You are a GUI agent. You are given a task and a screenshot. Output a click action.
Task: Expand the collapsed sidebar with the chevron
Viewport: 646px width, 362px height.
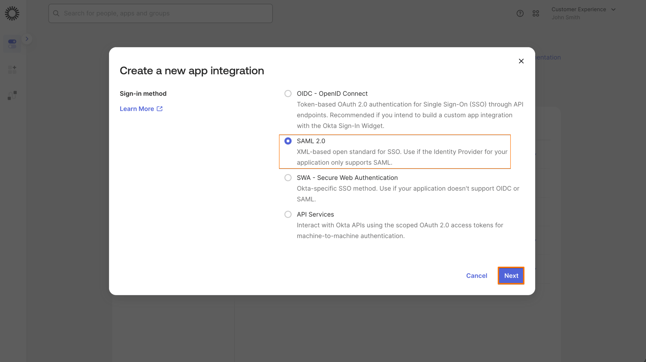pos(27,39)
